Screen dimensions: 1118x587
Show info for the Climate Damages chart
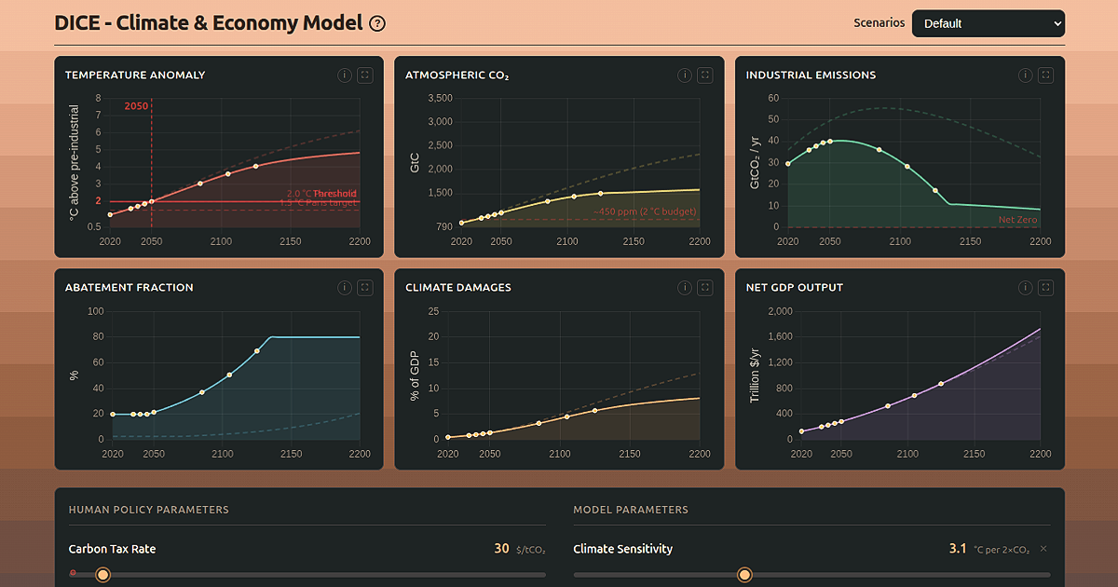(685, 288)
